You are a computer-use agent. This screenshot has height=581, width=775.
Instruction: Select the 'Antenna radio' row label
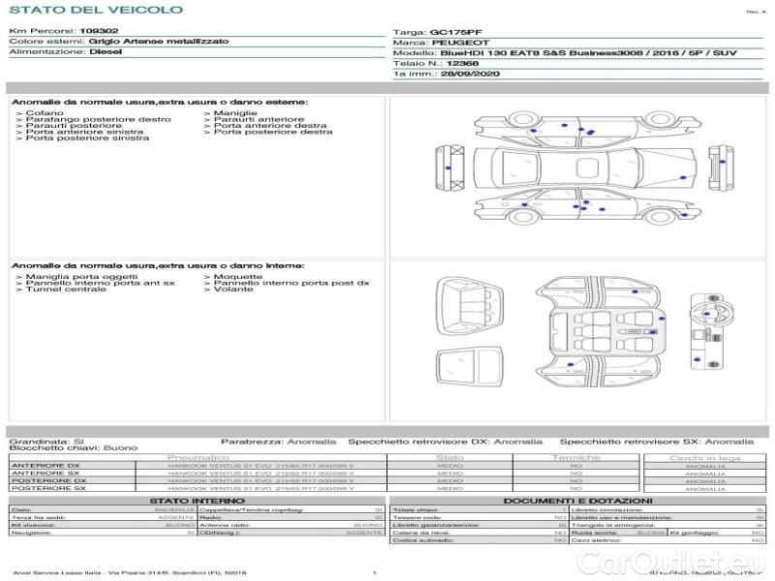[225, 525]
